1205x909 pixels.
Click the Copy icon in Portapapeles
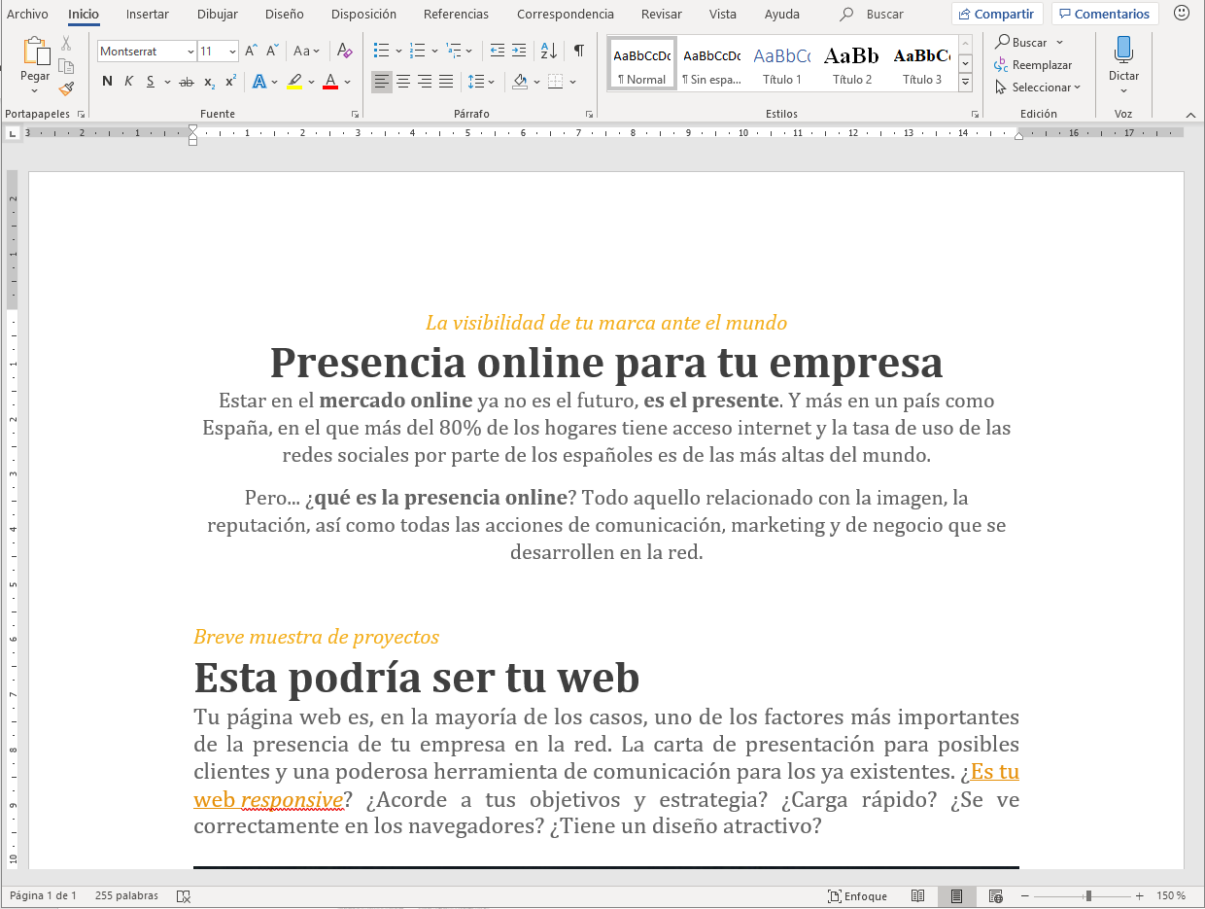[66, 66]
